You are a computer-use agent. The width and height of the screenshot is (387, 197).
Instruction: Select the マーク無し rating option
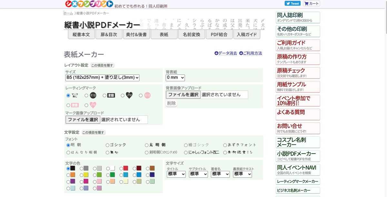(x=68, y=95)
